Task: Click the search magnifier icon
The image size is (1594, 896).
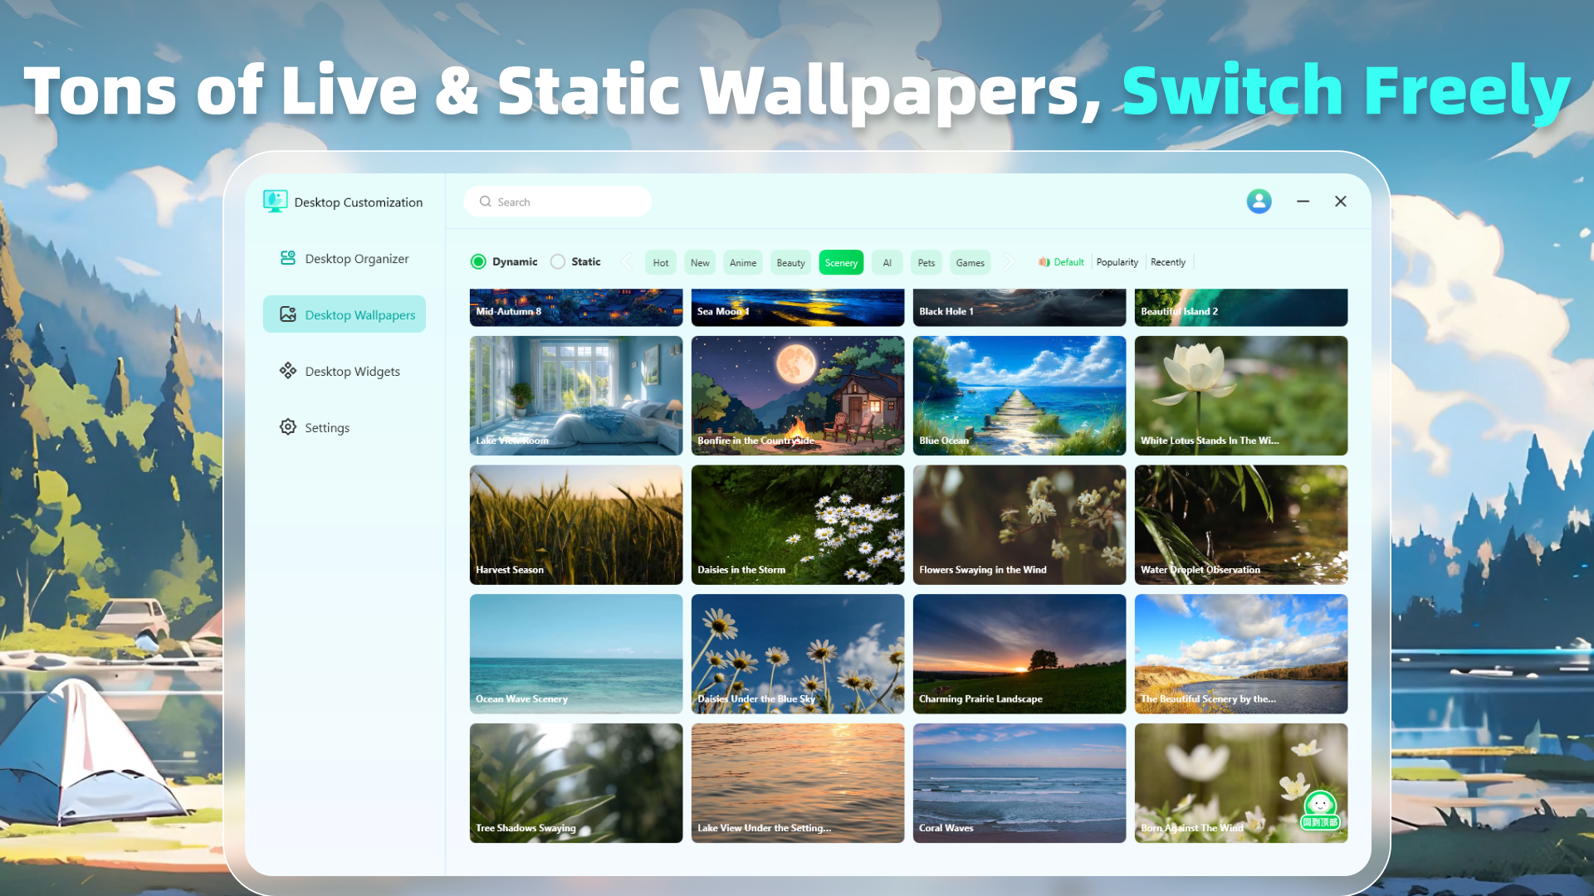Action: pyautogui.click(x=486, y=202)
